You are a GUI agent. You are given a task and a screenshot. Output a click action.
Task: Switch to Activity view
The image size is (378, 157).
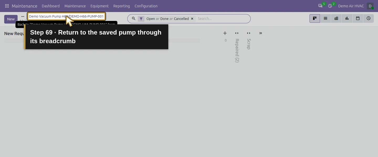tap(369, 19)
